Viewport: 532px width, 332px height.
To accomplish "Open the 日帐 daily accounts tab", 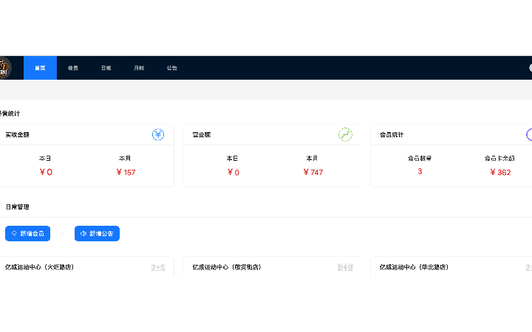I will pyautogui.click(x=106, y=68).
